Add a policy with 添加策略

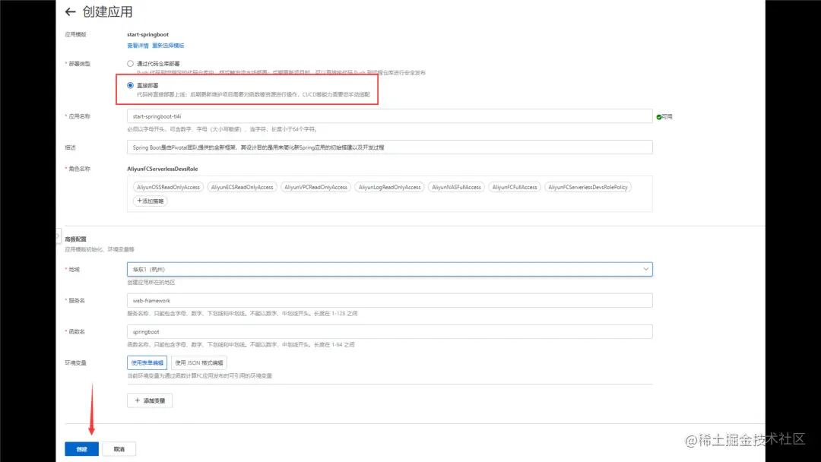pos(151,201)
